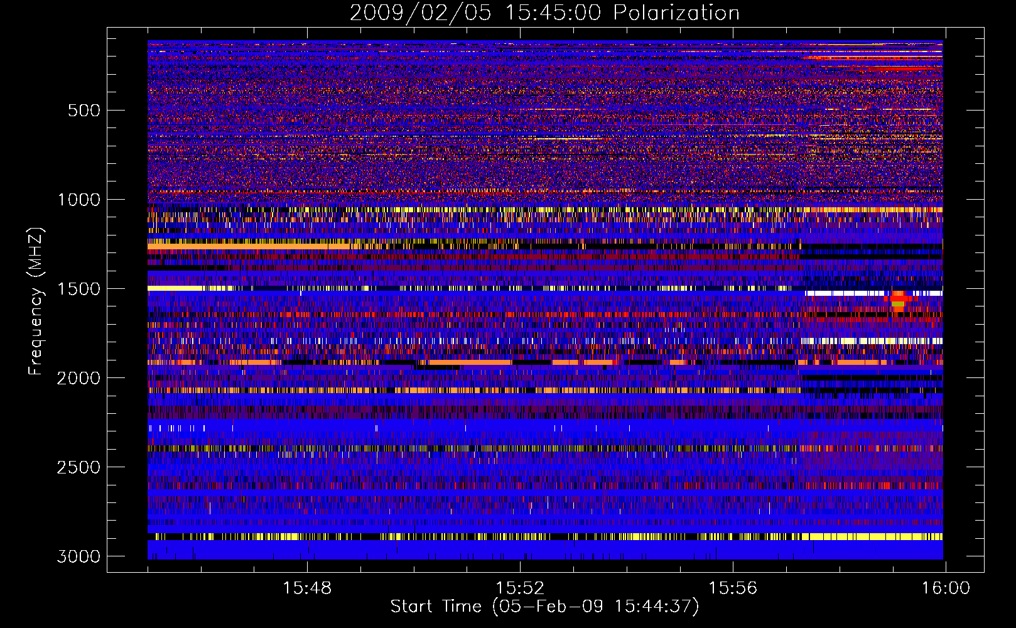The height and width of the screenshot is (628, 1016).
Task: Click the 15:48 time tick label
Action: [307, 588]
